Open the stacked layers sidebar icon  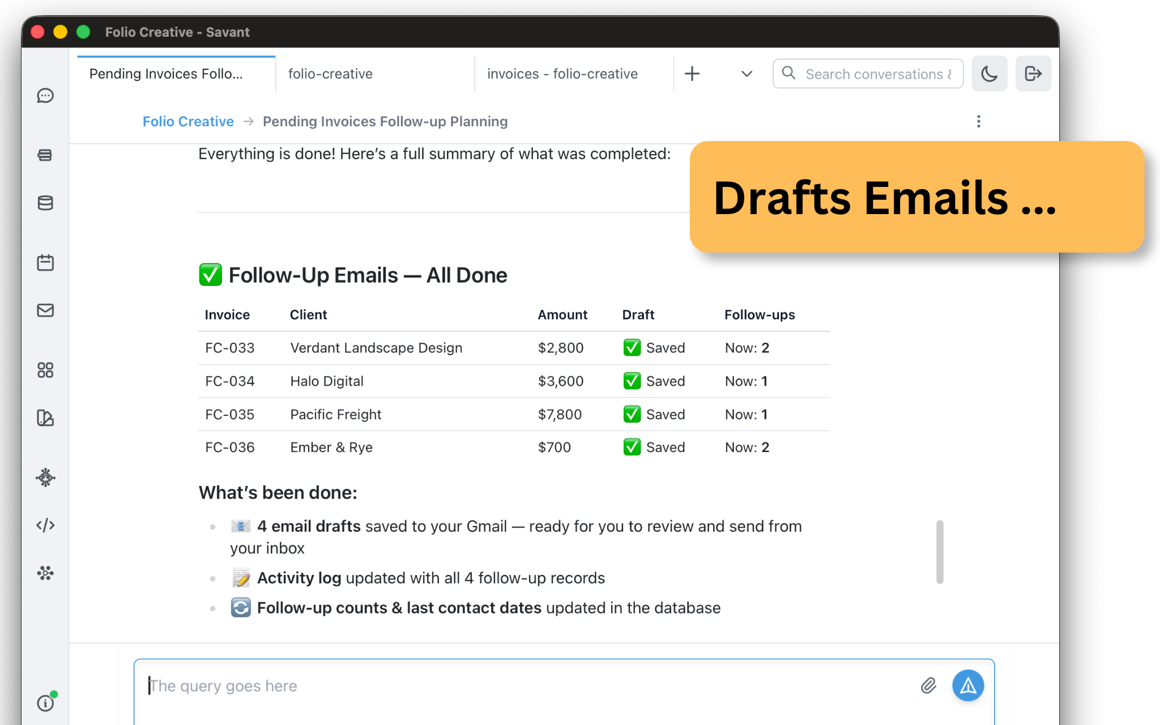pos(45,155)
